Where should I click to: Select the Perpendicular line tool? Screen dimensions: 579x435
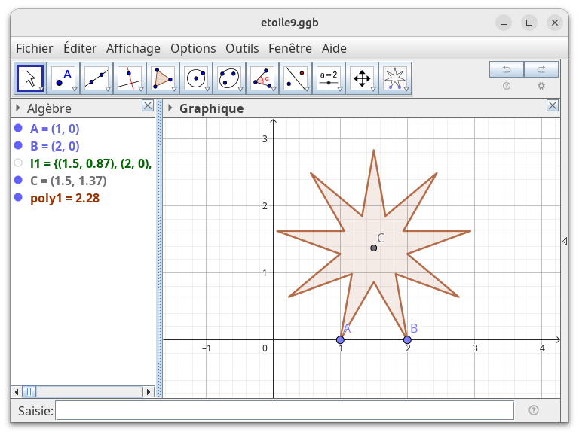click(130, 78)
